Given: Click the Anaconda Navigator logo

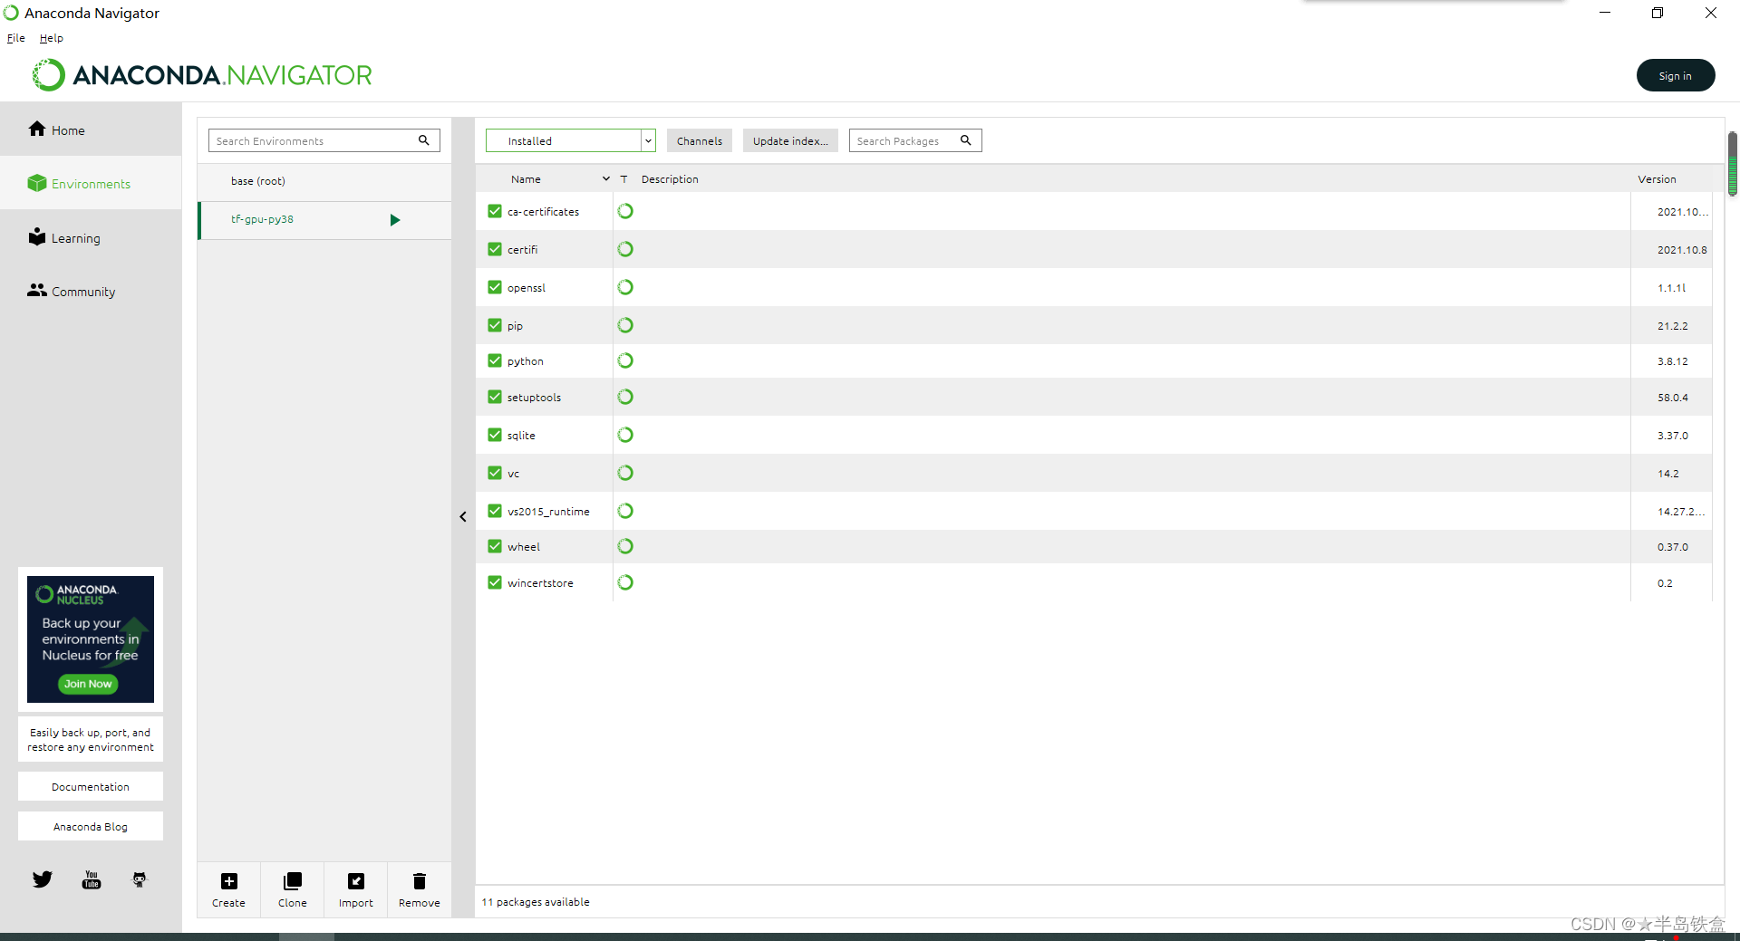Looking at the screenshot, I should coord(202,75).
